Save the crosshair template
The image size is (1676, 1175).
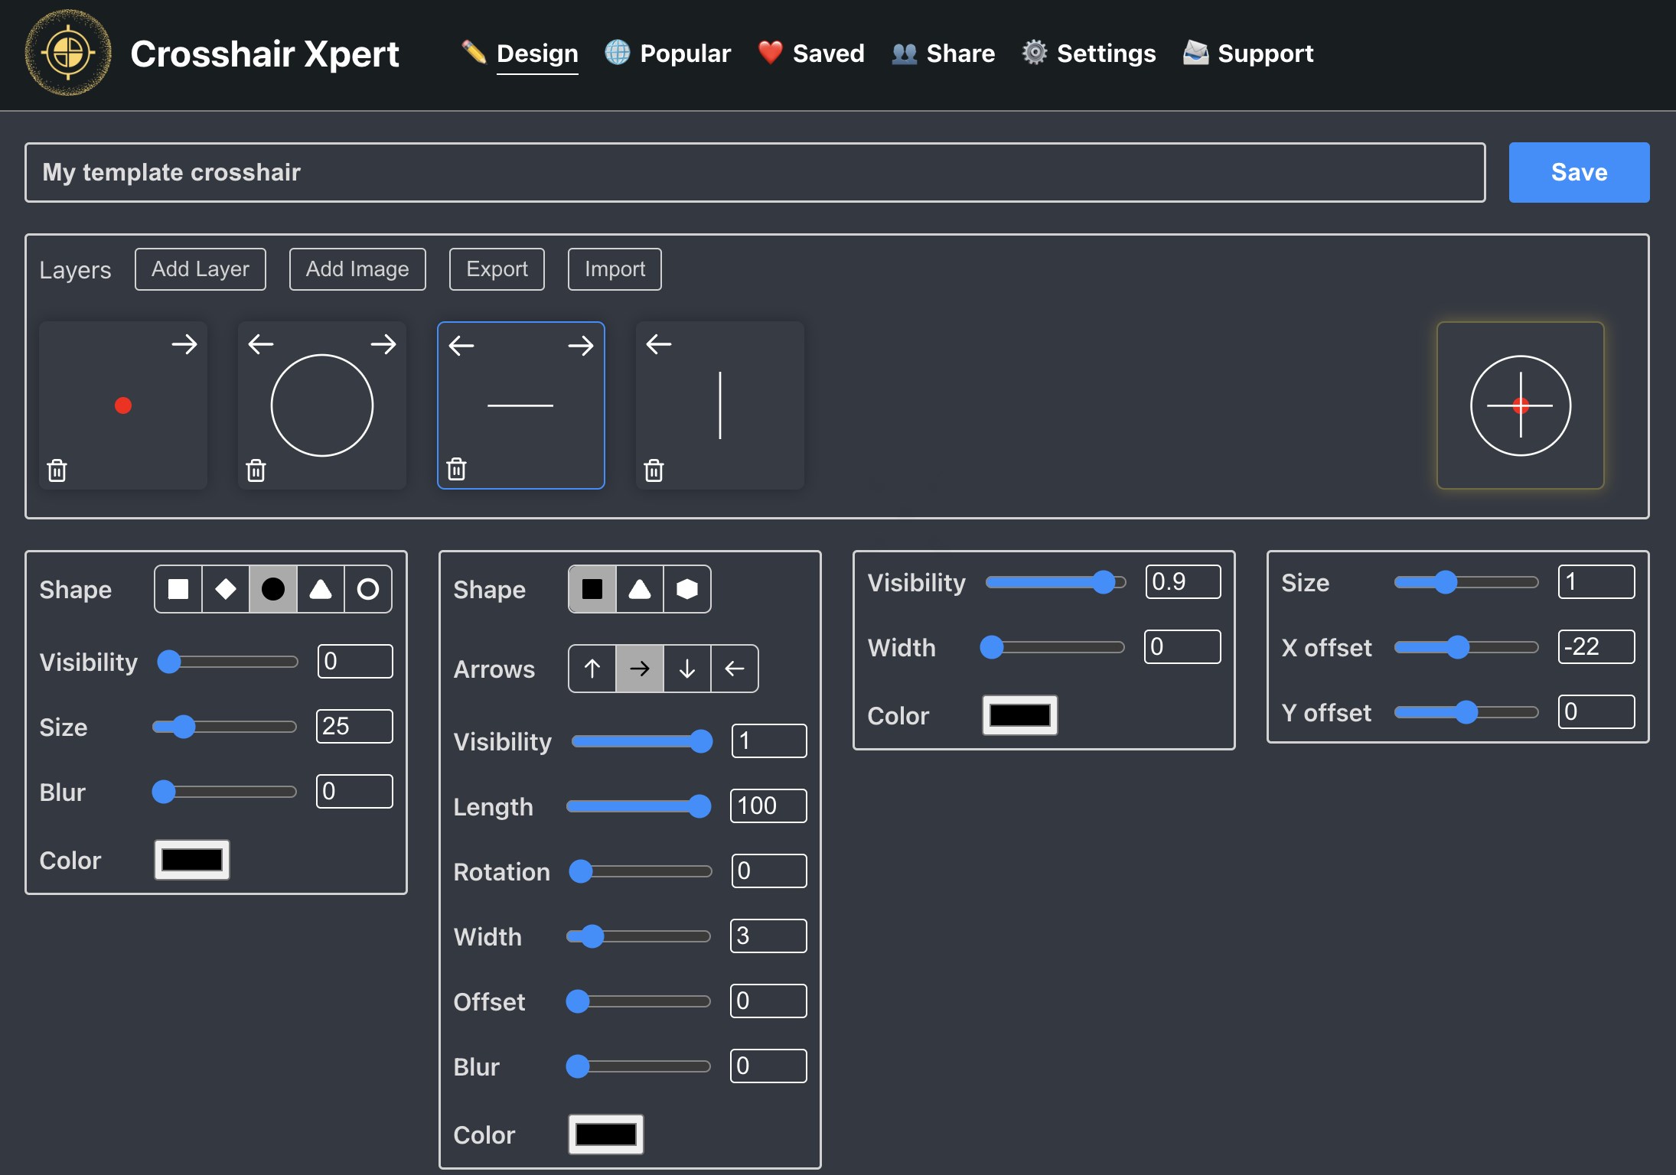point(1578,172)
